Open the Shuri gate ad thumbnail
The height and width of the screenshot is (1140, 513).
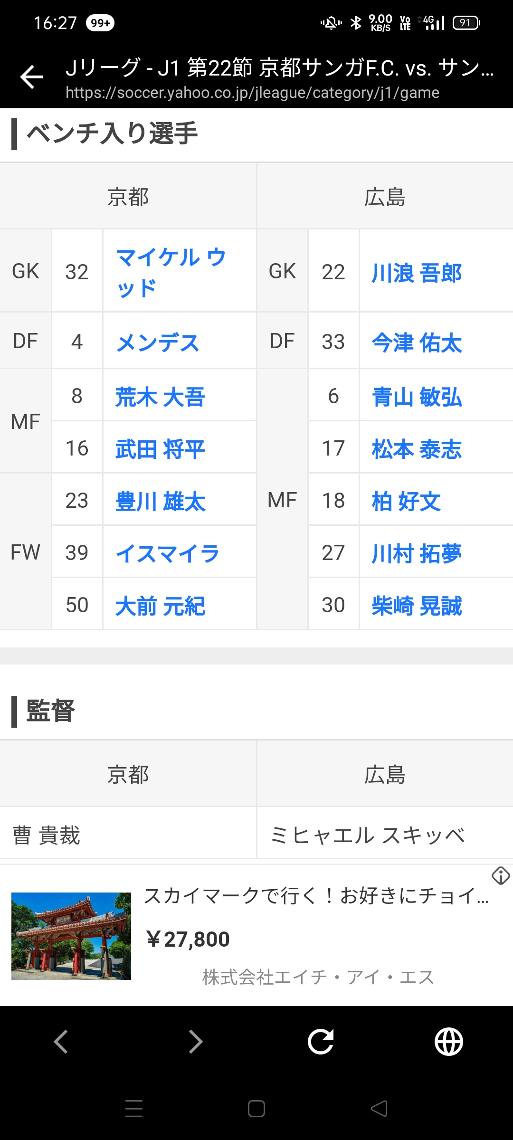(x=71, y=936)
